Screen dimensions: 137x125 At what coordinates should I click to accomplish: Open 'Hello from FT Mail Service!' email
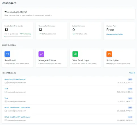click(15, 79)
